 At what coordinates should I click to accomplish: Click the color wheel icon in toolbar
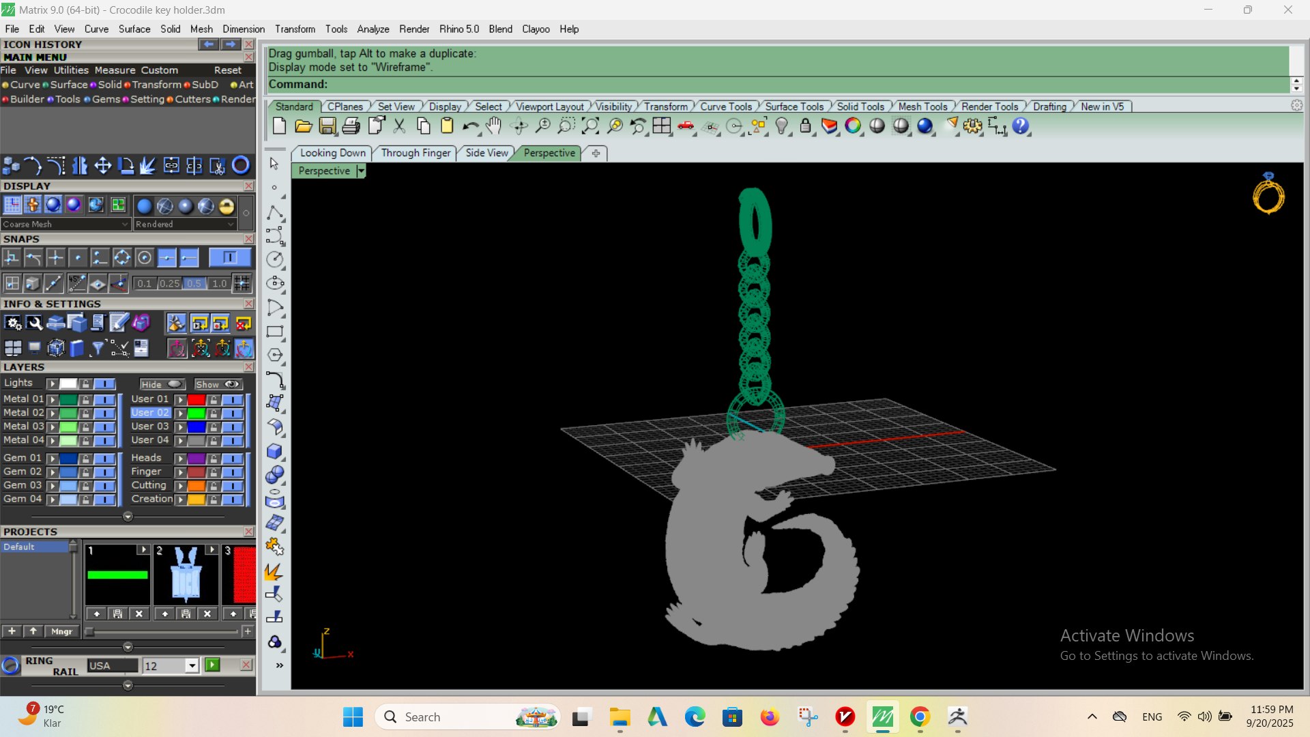point(853,126)
